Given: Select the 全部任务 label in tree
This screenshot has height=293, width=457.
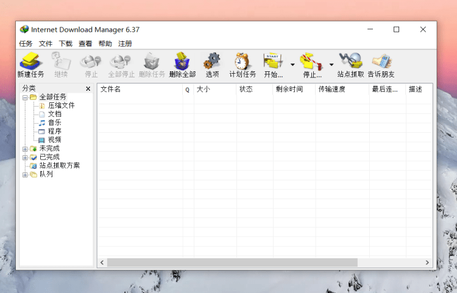Looking at the screenshot, I should click(53, 97).
